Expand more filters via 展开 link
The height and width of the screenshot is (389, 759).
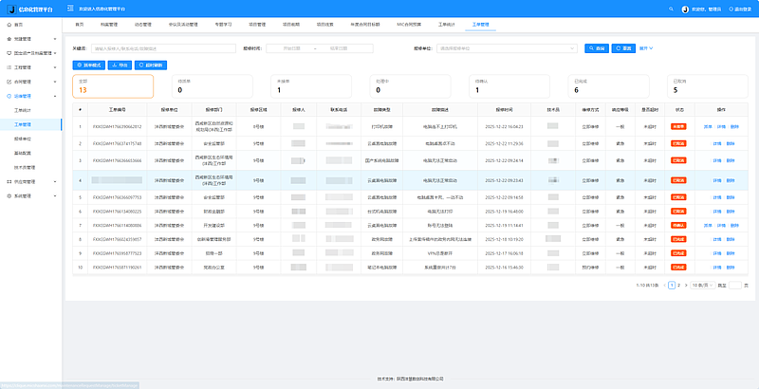click(647, 47)
